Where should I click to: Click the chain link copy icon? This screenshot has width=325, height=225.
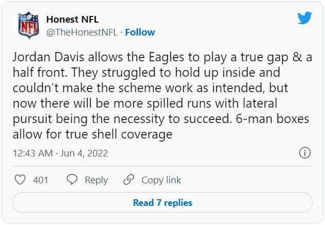(129, 180)
